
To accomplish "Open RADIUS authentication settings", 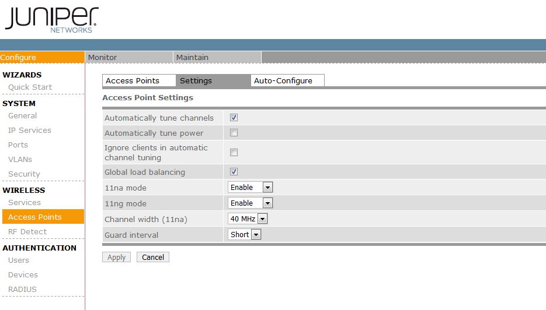I will (x=22, y=290).
